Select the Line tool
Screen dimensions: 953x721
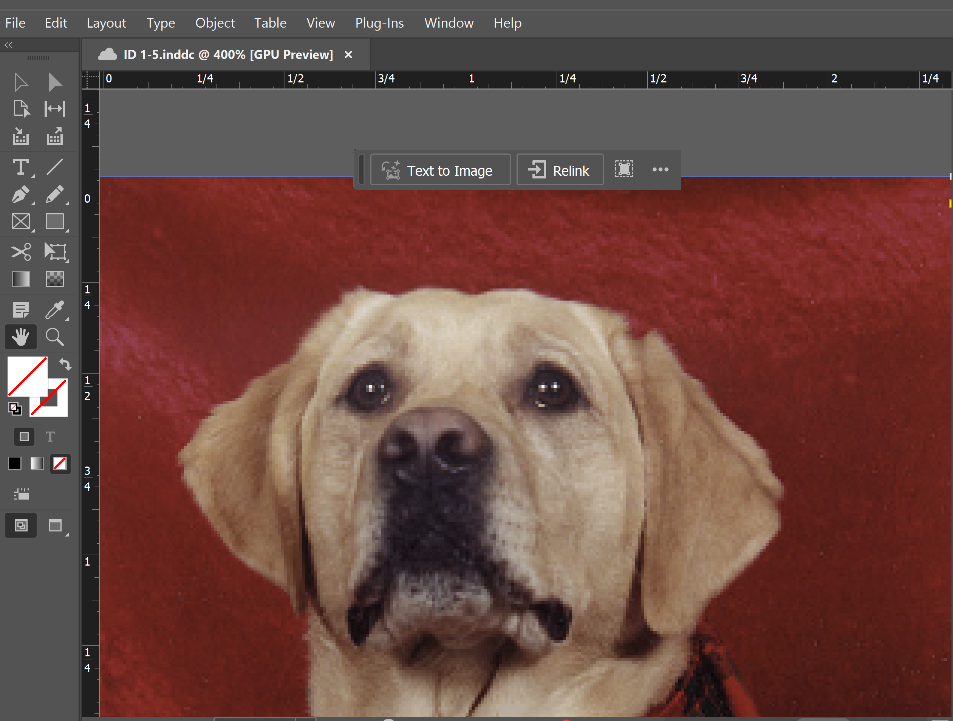point(55,167)
